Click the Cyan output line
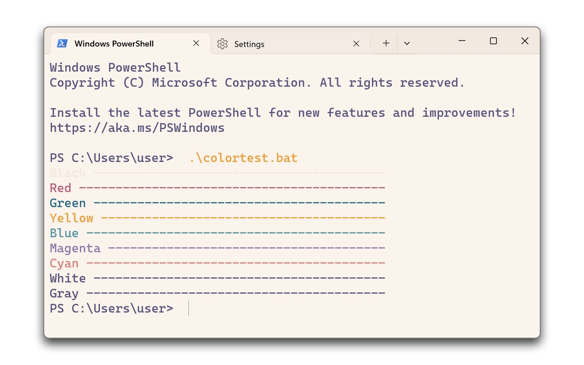 point(218,263)
